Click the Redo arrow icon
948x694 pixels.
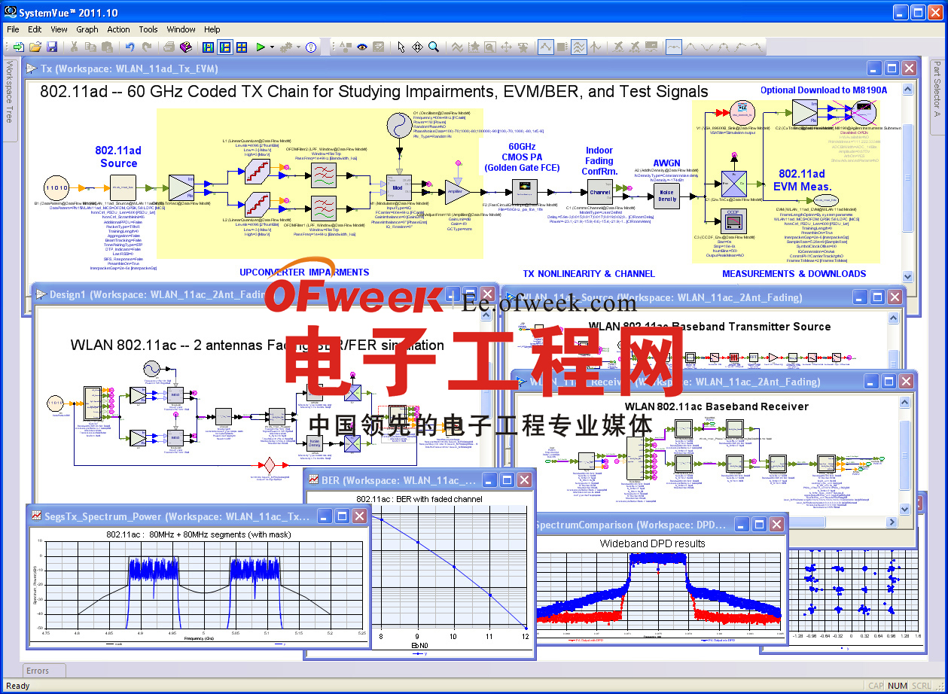tap(147, 47)
